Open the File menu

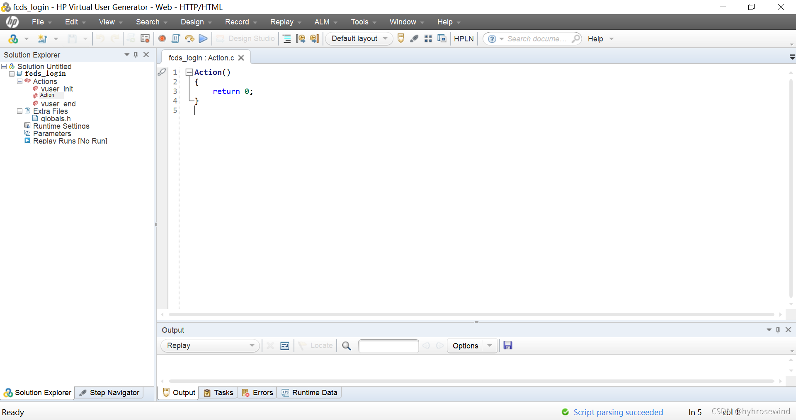(41, 22)
